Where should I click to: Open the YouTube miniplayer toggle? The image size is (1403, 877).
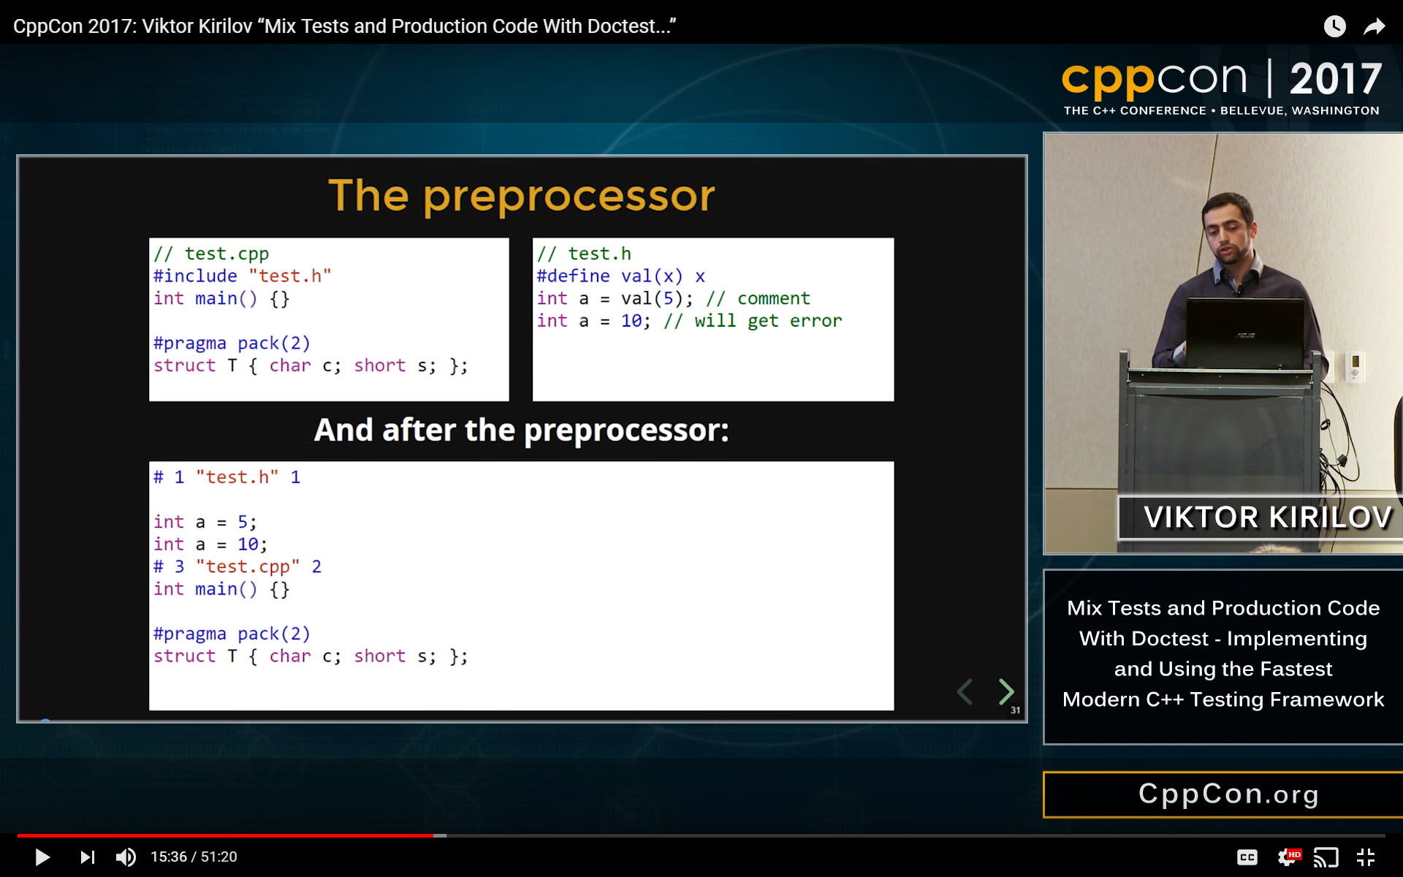click(x=1326, y=856)
